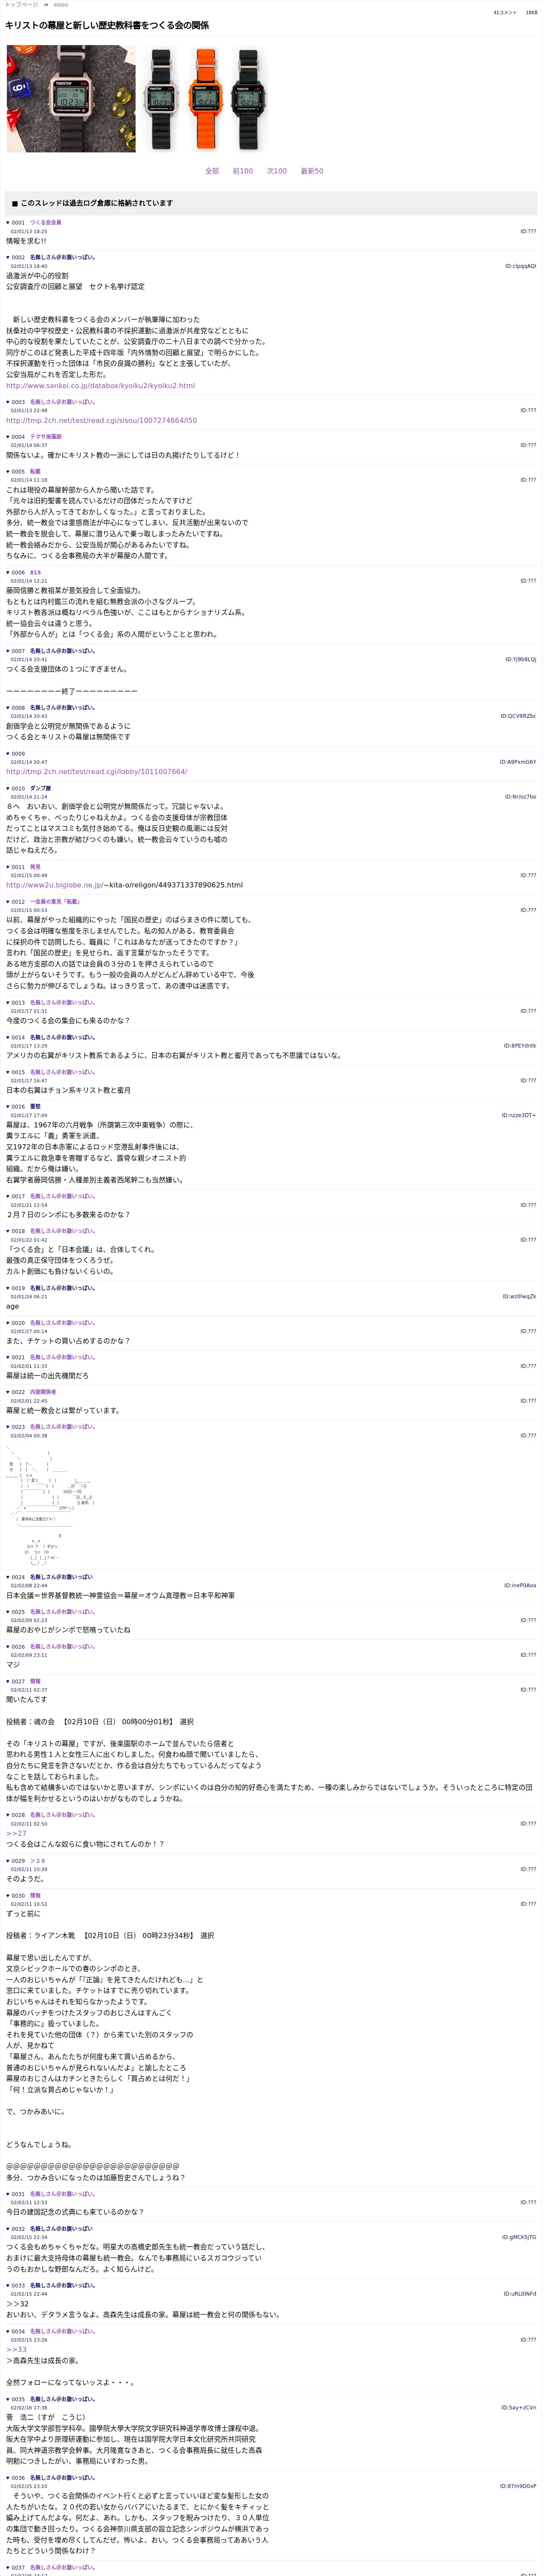Click poster name つくる会会員
551x2576 pixels.
click(x=45, y=223)
